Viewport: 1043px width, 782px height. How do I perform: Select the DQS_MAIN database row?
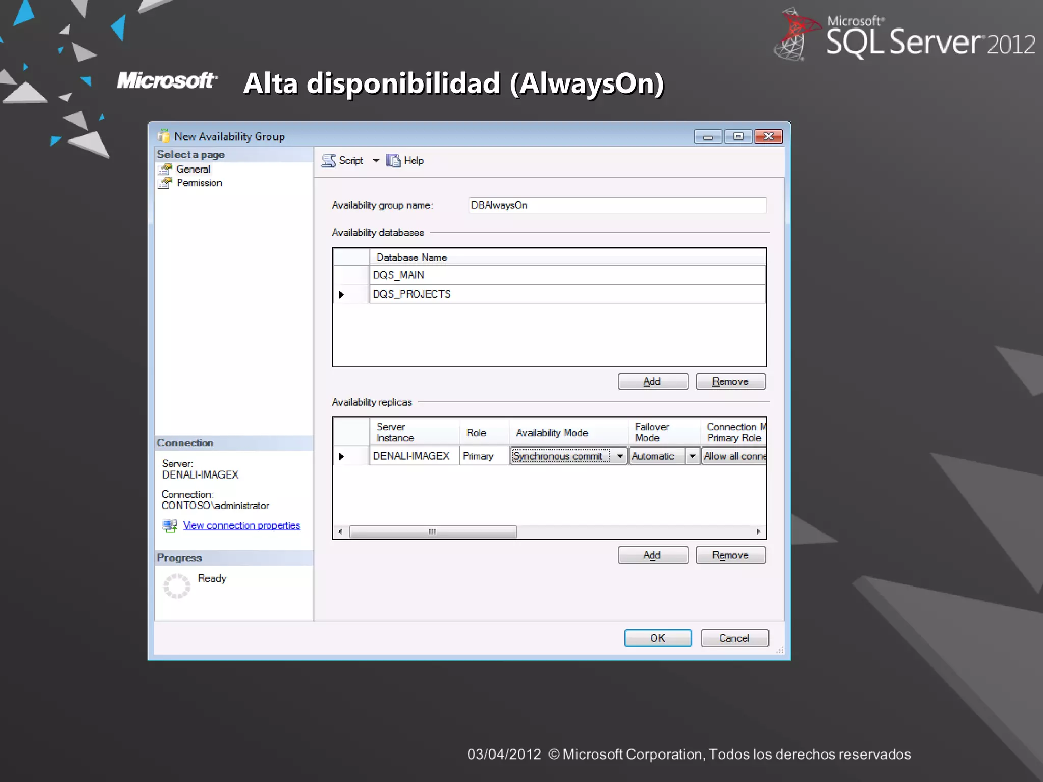click(568, 275)
